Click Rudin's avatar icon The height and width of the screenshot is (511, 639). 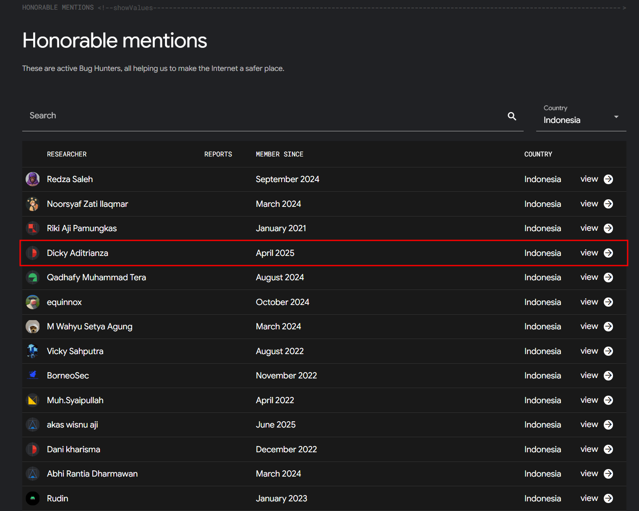coord(33,498)
